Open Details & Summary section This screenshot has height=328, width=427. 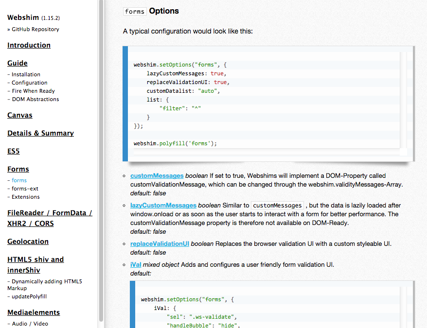[40, 133]
